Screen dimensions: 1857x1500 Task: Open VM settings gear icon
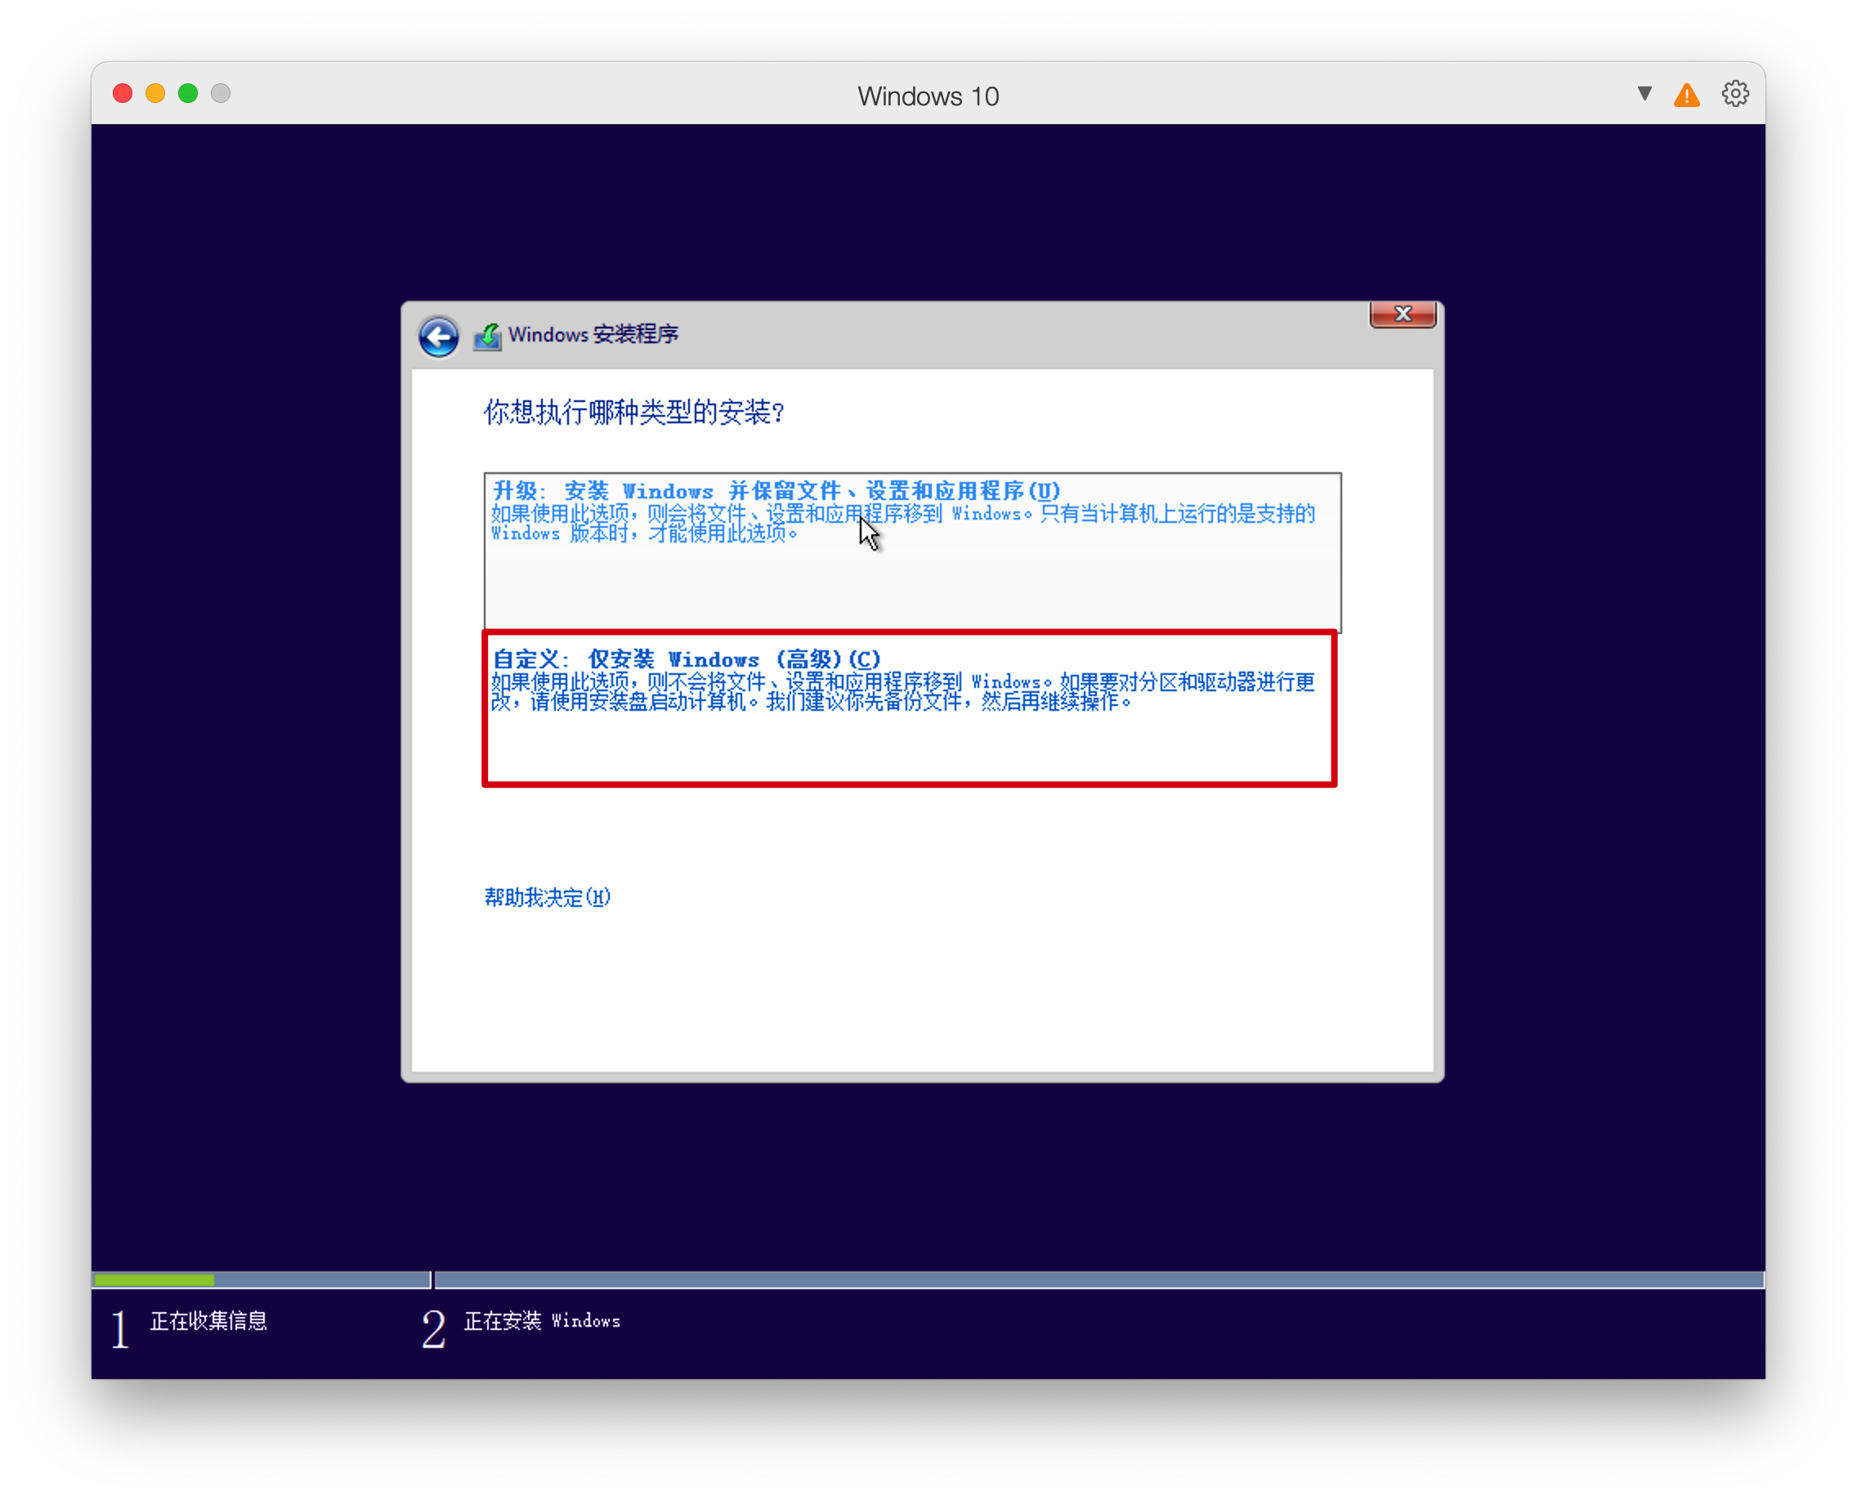1735,93
